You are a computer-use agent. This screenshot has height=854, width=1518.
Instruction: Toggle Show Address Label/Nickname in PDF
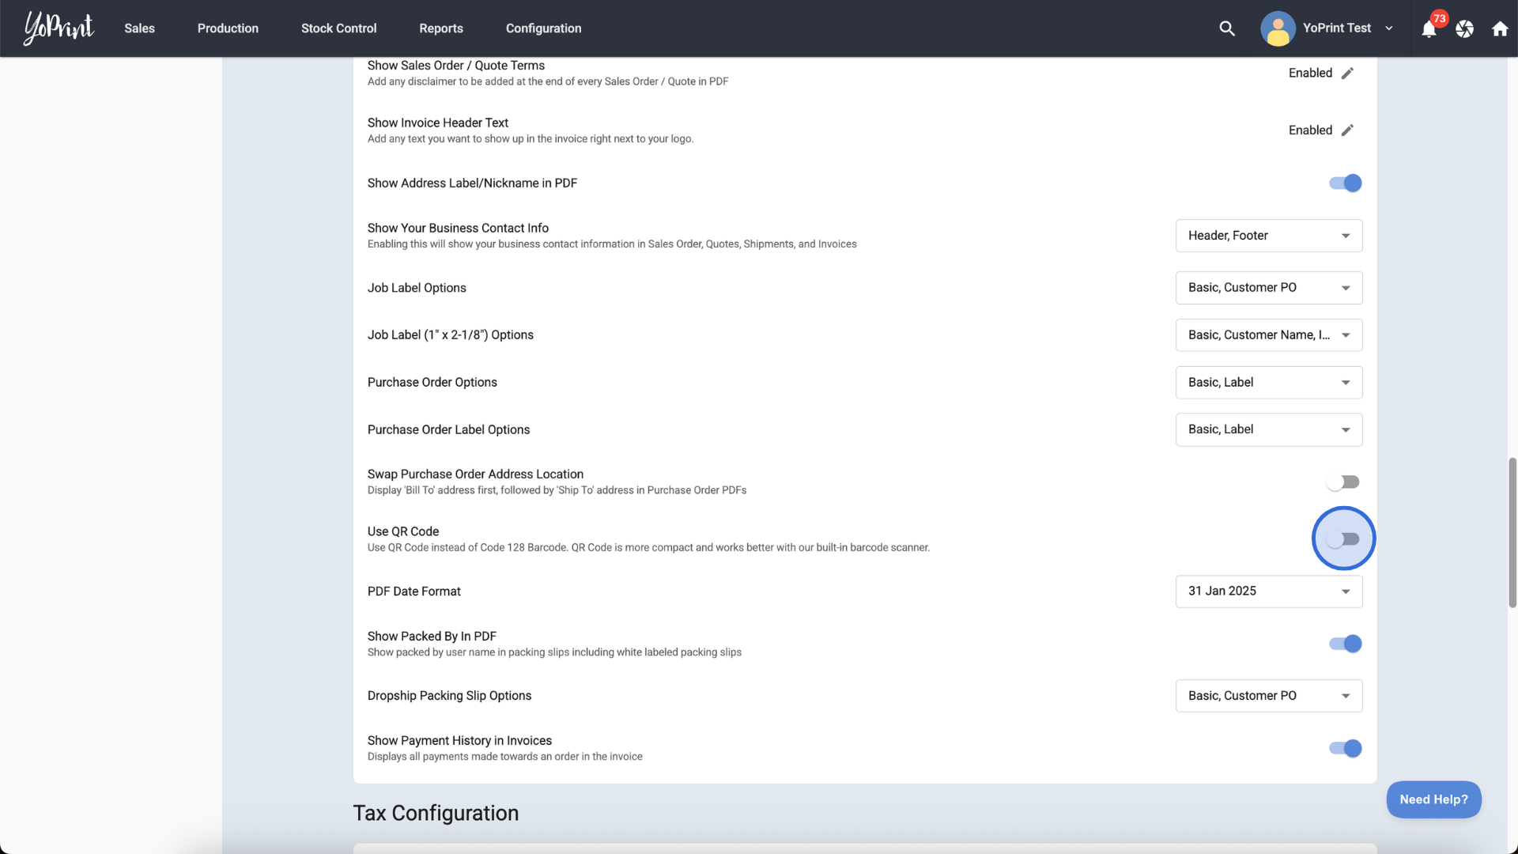point(1345,183)
